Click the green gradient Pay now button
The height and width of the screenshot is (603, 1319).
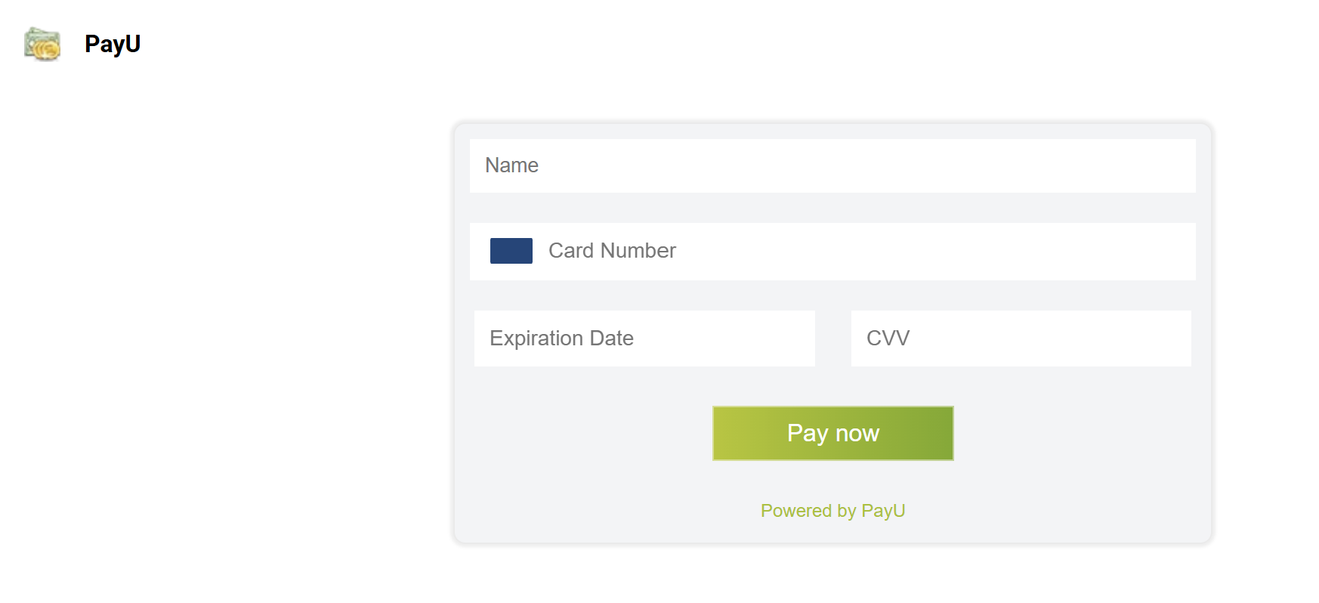(x=833, y=433)
